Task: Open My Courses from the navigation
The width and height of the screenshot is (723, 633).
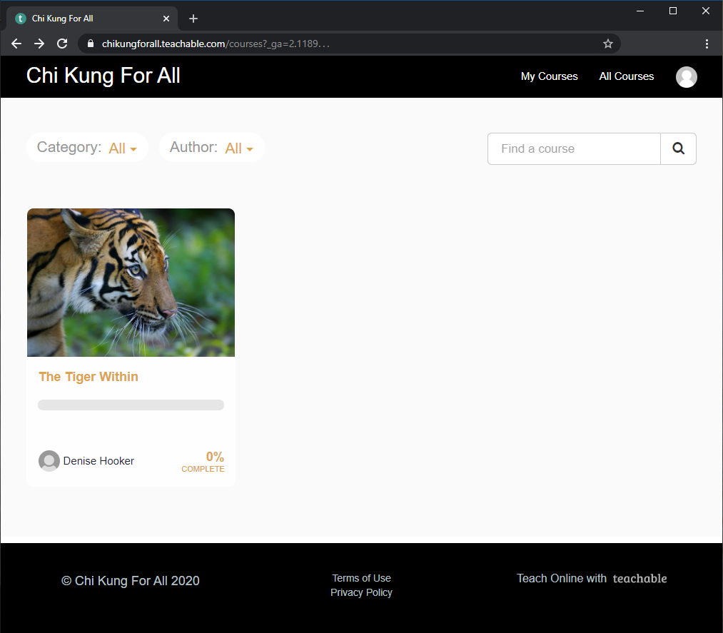Action: coord(549,76)
